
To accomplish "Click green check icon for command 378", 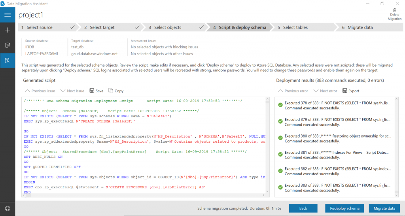I will (x=280, y=105).
